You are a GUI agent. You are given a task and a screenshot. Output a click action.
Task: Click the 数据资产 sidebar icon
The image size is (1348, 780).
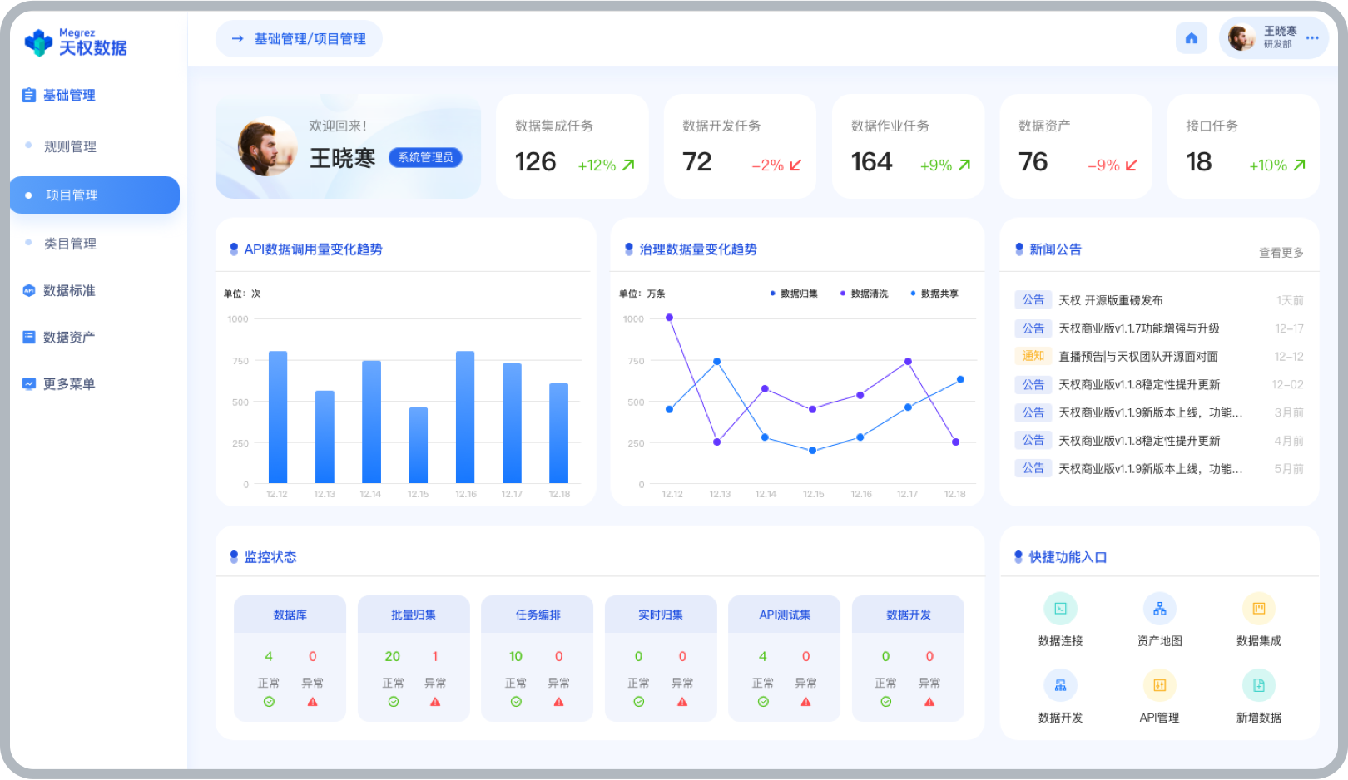click(27, 336)
